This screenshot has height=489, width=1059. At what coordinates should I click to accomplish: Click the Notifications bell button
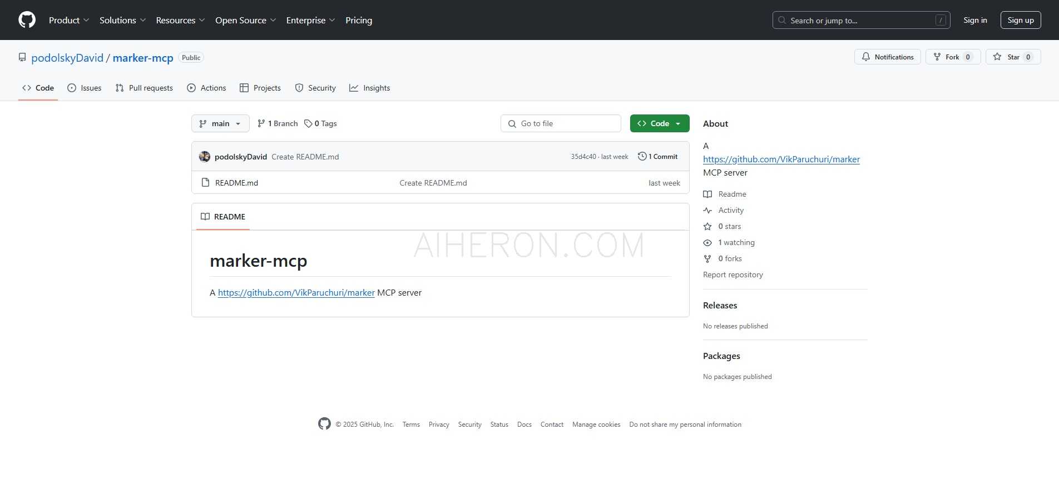click(887, 57)
